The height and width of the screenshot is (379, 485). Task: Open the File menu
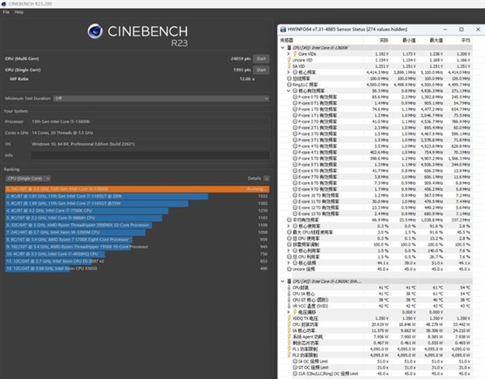(x=6, y=12)
